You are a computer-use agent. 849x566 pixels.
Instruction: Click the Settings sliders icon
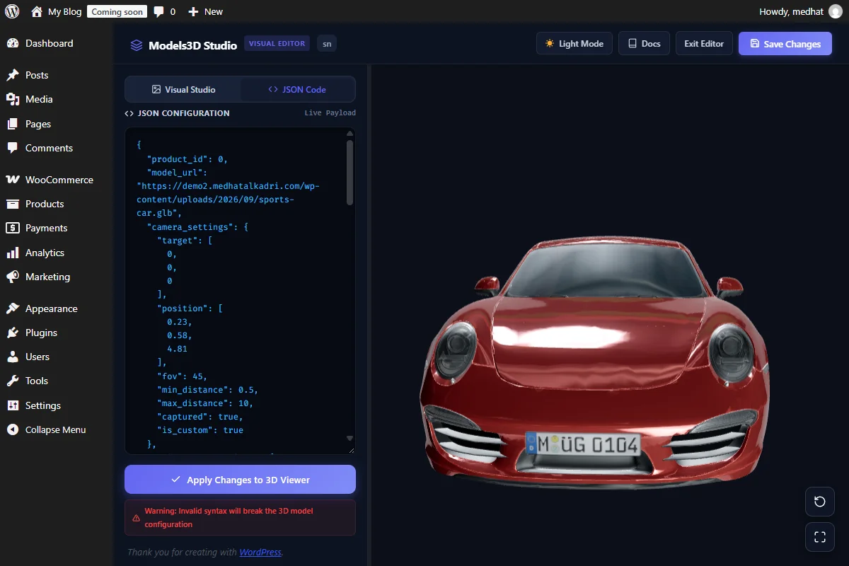[13, 405]
